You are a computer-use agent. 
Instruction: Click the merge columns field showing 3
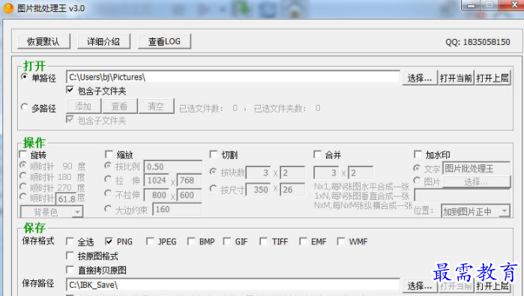(327, 172)
